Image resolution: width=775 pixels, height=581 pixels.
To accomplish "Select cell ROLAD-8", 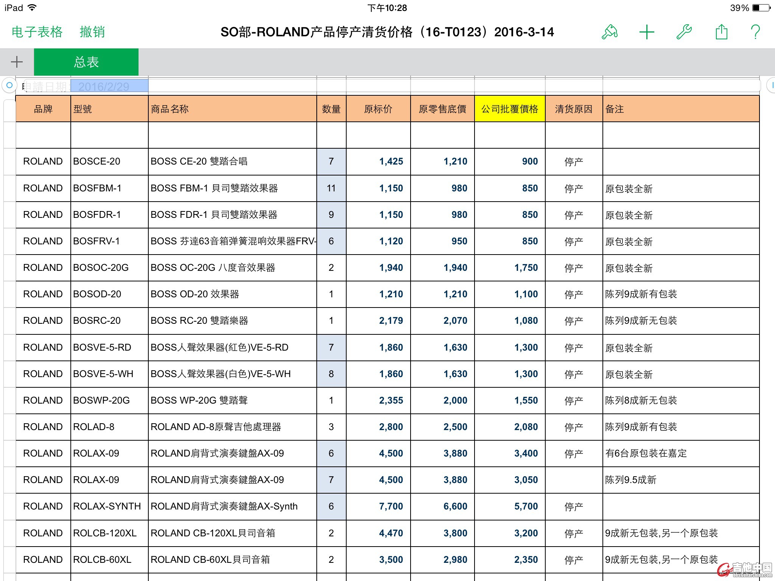I will coord(109,427).
